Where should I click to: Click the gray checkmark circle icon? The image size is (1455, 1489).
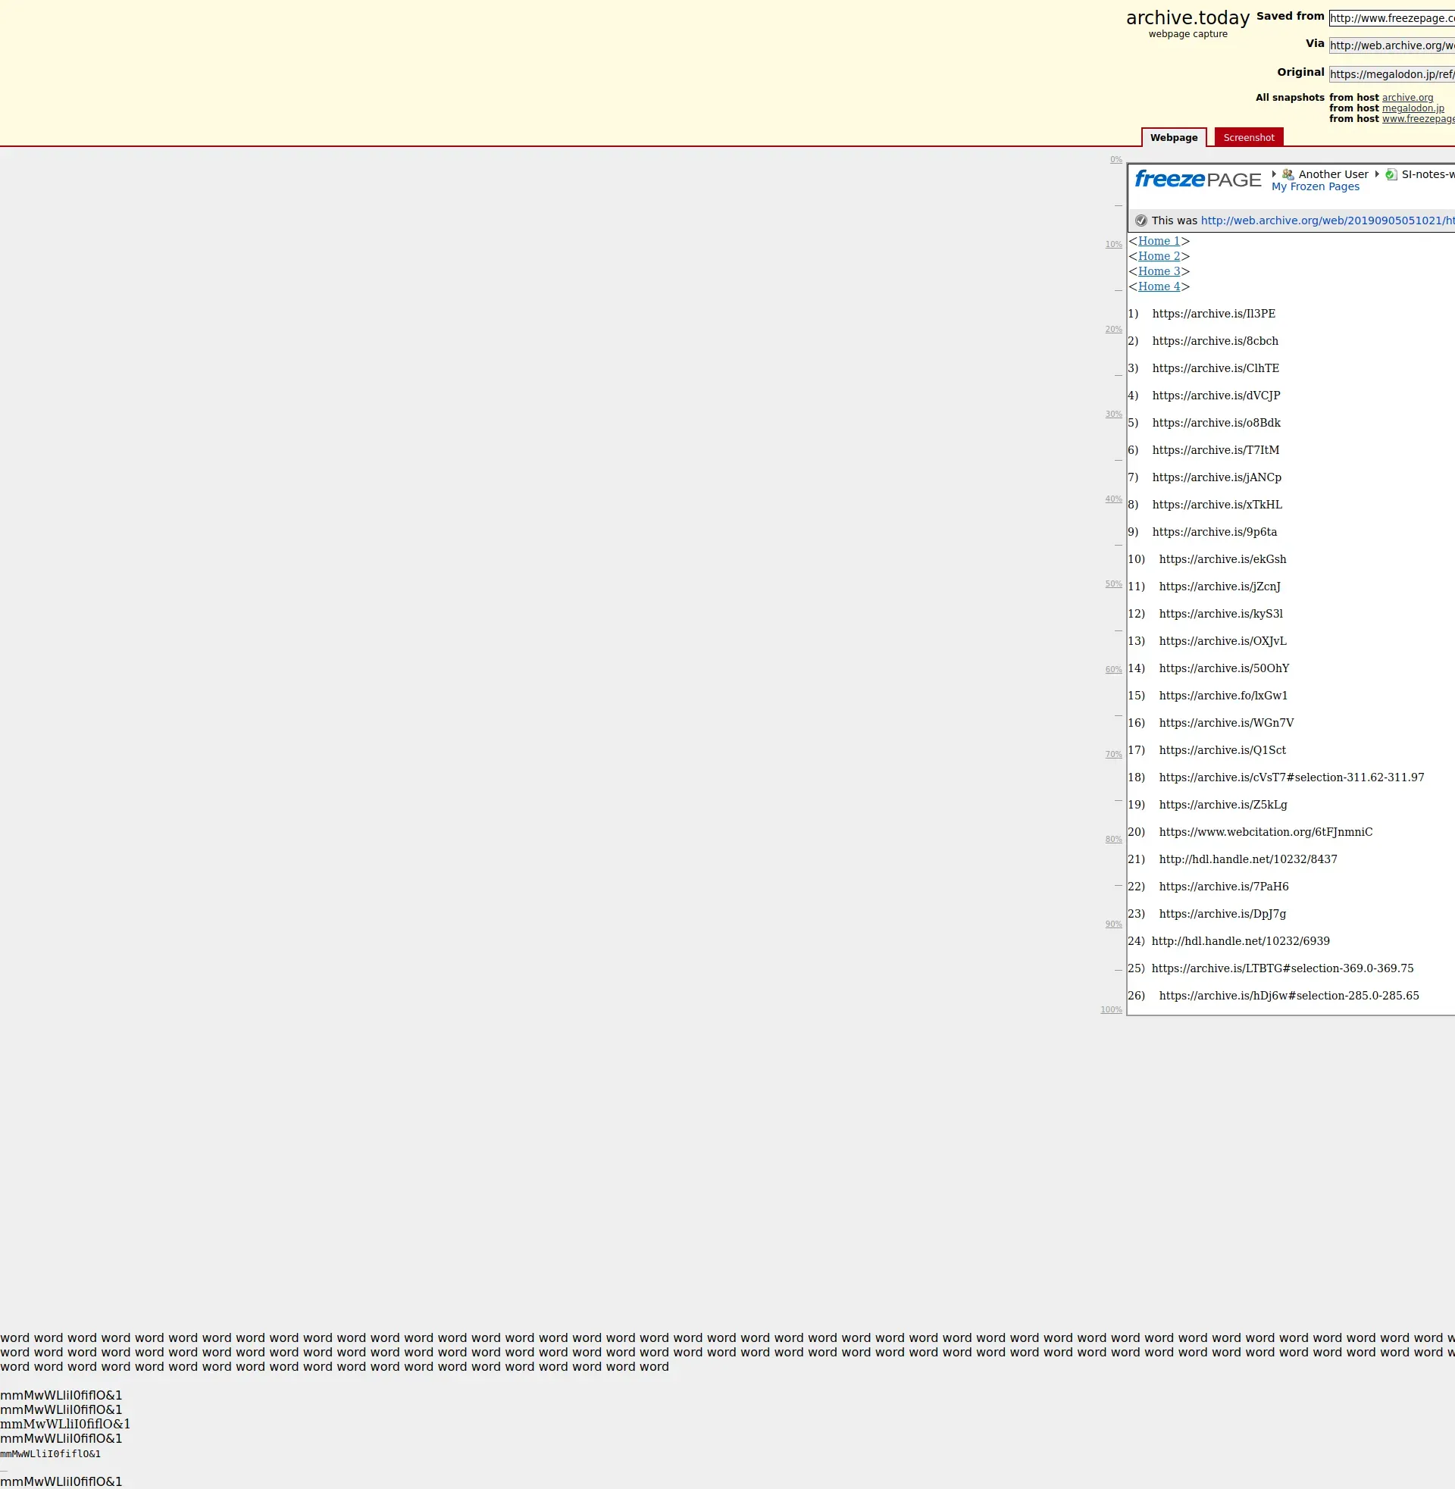click(x=1141, y=221)
